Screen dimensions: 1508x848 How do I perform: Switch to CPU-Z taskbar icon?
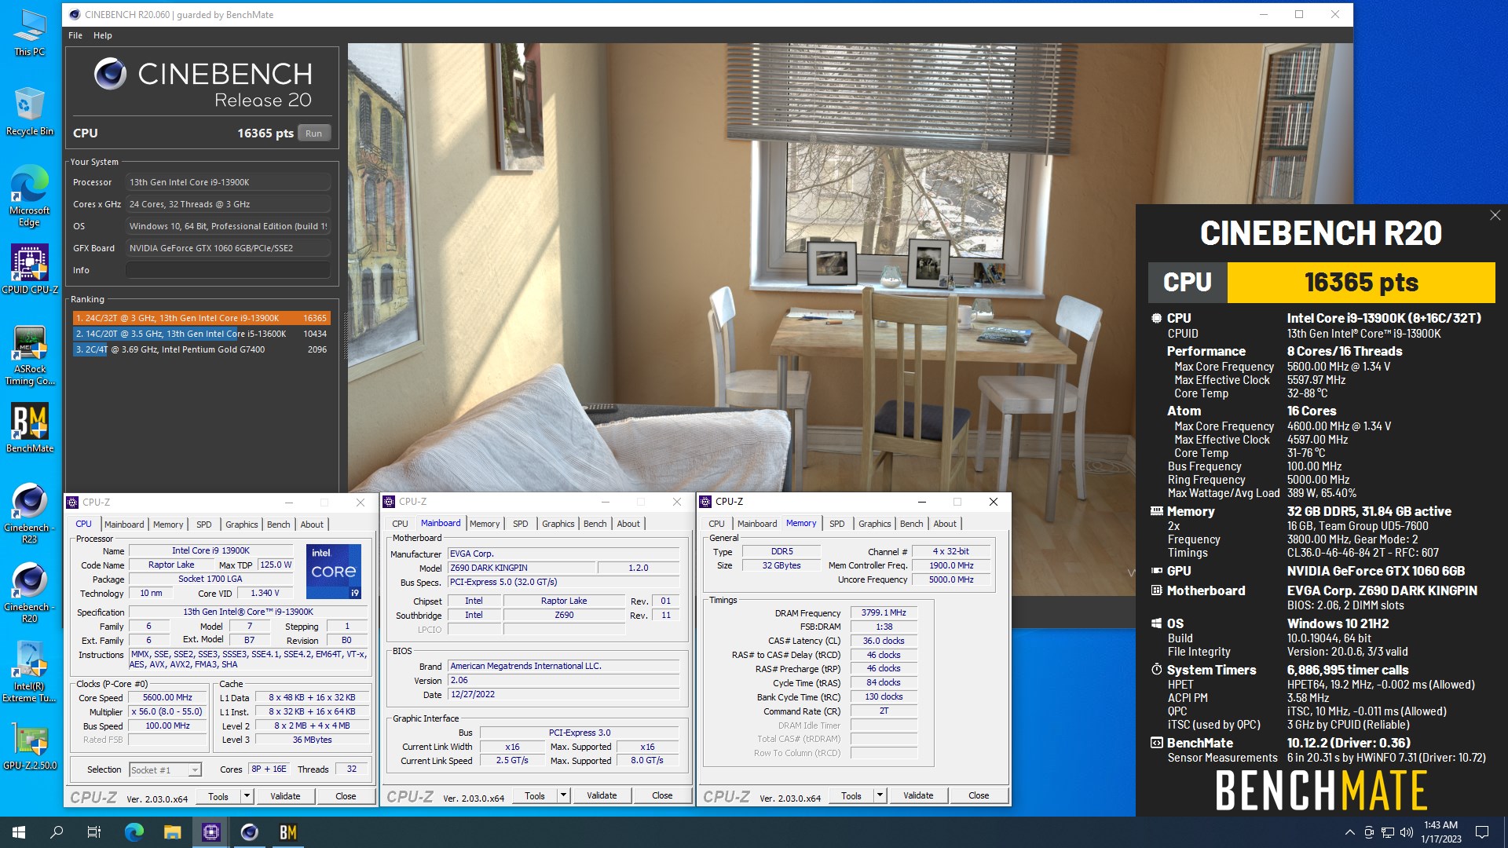tap(211, 832)
